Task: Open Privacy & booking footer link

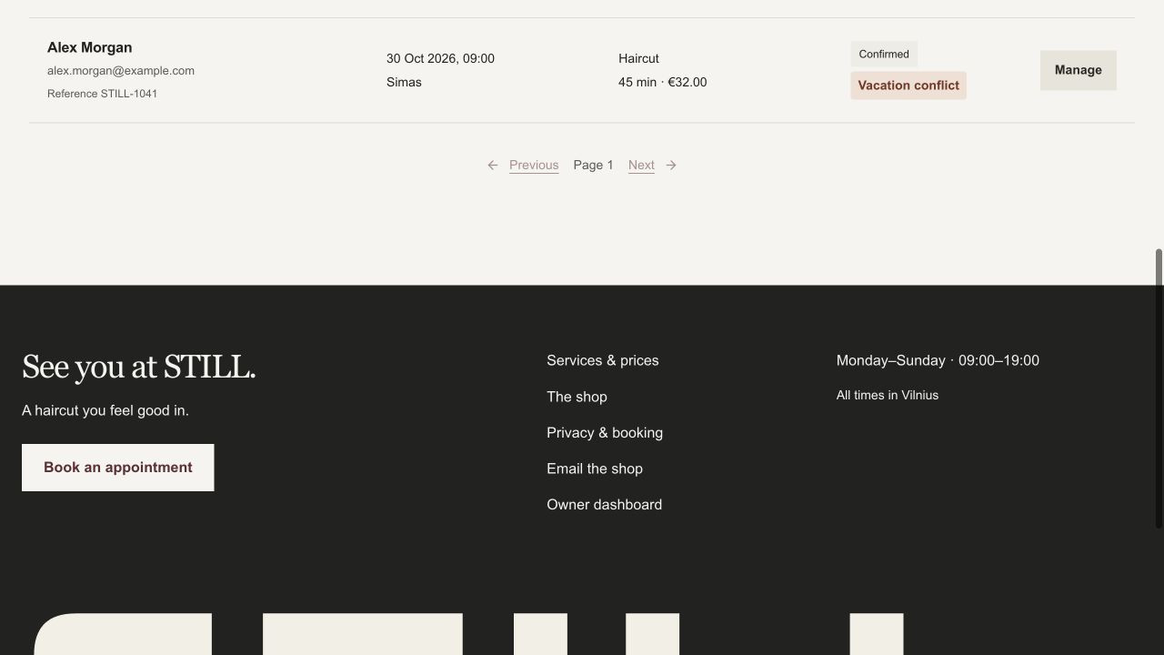Action: tap(605, 432)
